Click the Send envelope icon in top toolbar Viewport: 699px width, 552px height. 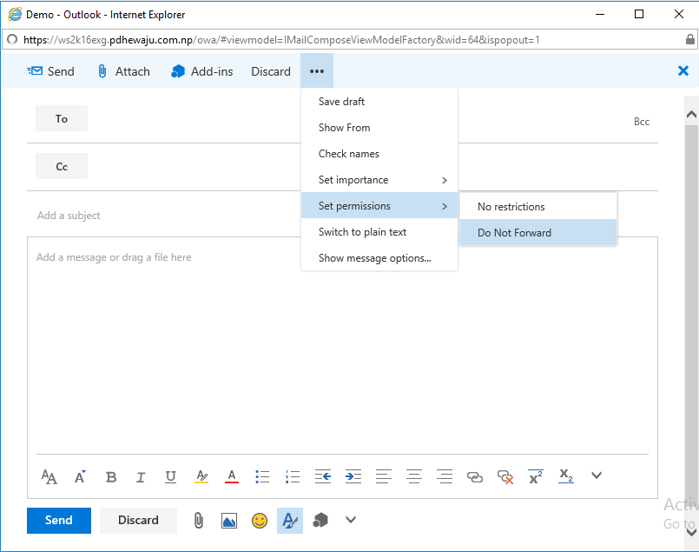(x=35, y=71)
